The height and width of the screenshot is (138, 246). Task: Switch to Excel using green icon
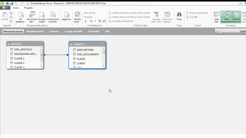[7, 3]
